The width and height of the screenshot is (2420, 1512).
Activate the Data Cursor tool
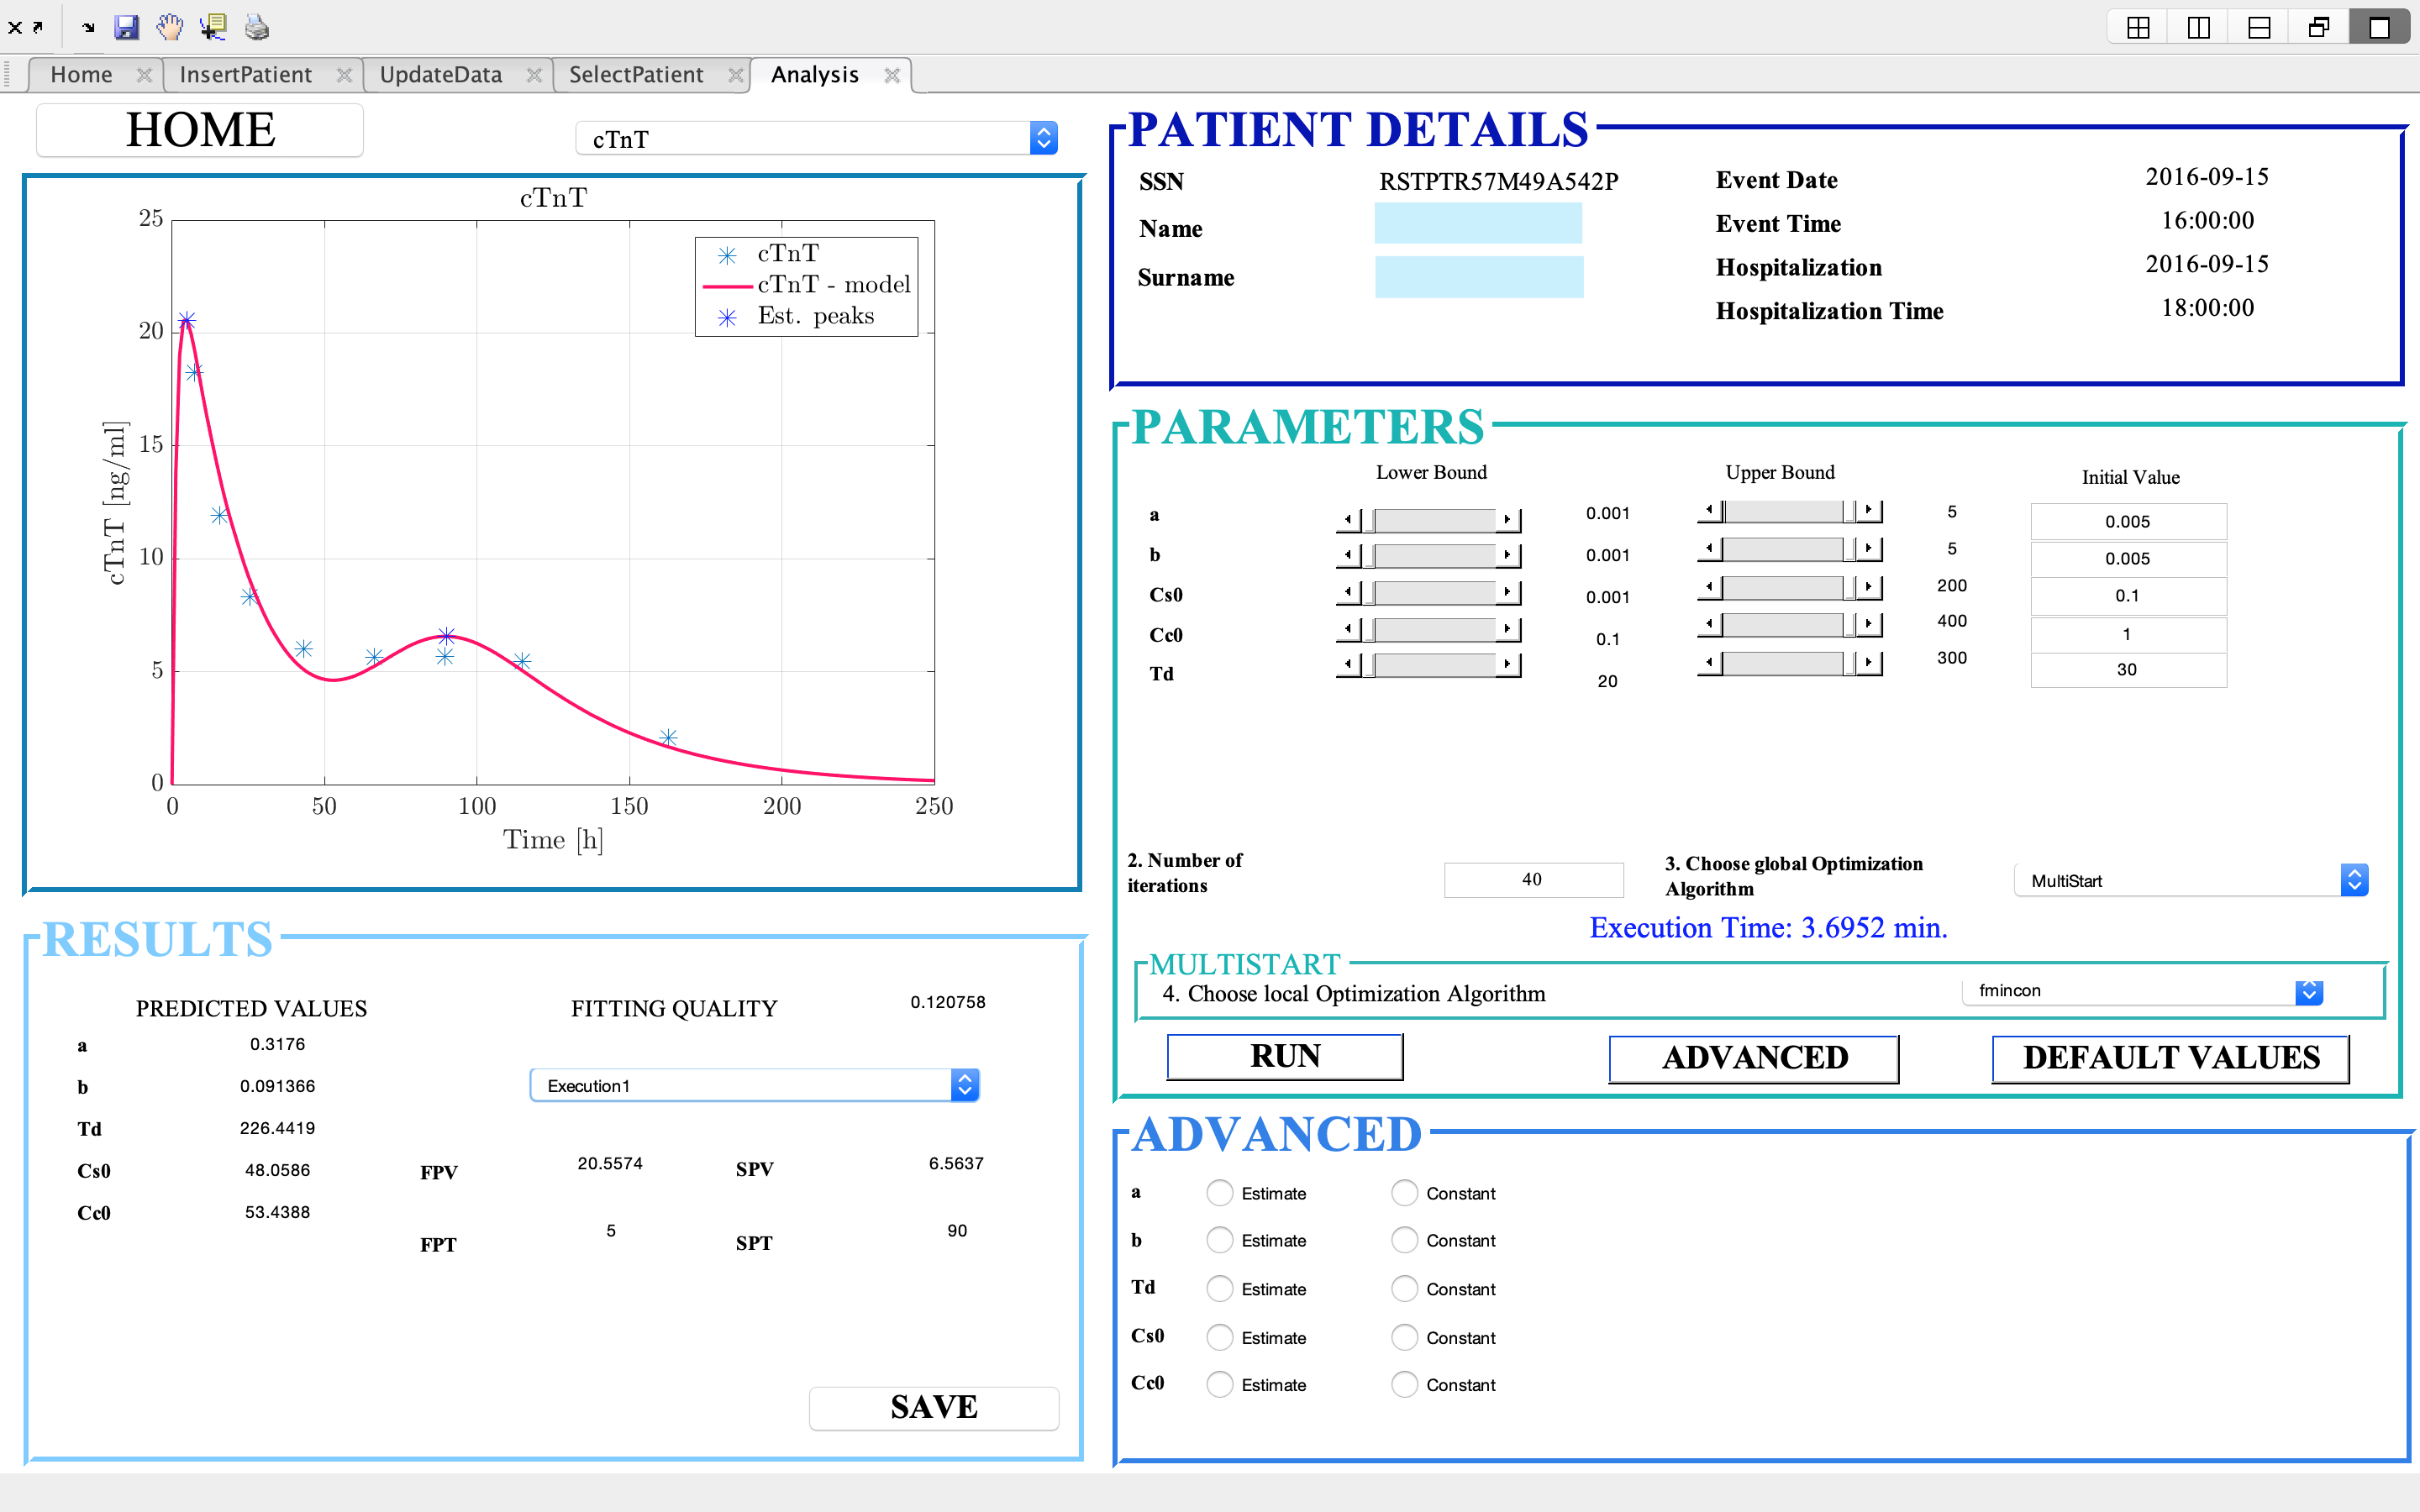[213, 27]
